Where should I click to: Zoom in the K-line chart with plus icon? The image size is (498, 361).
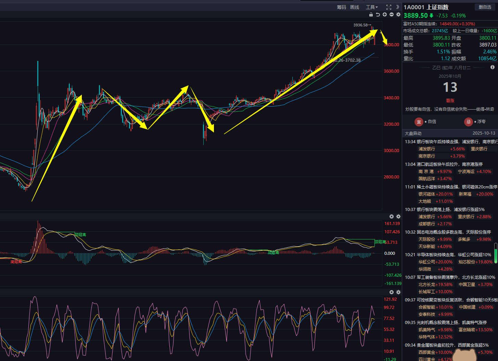point(385,14)
